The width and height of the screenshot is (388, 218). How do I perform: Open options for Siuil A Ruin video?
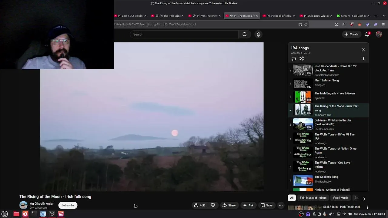(x=367, y=207)
